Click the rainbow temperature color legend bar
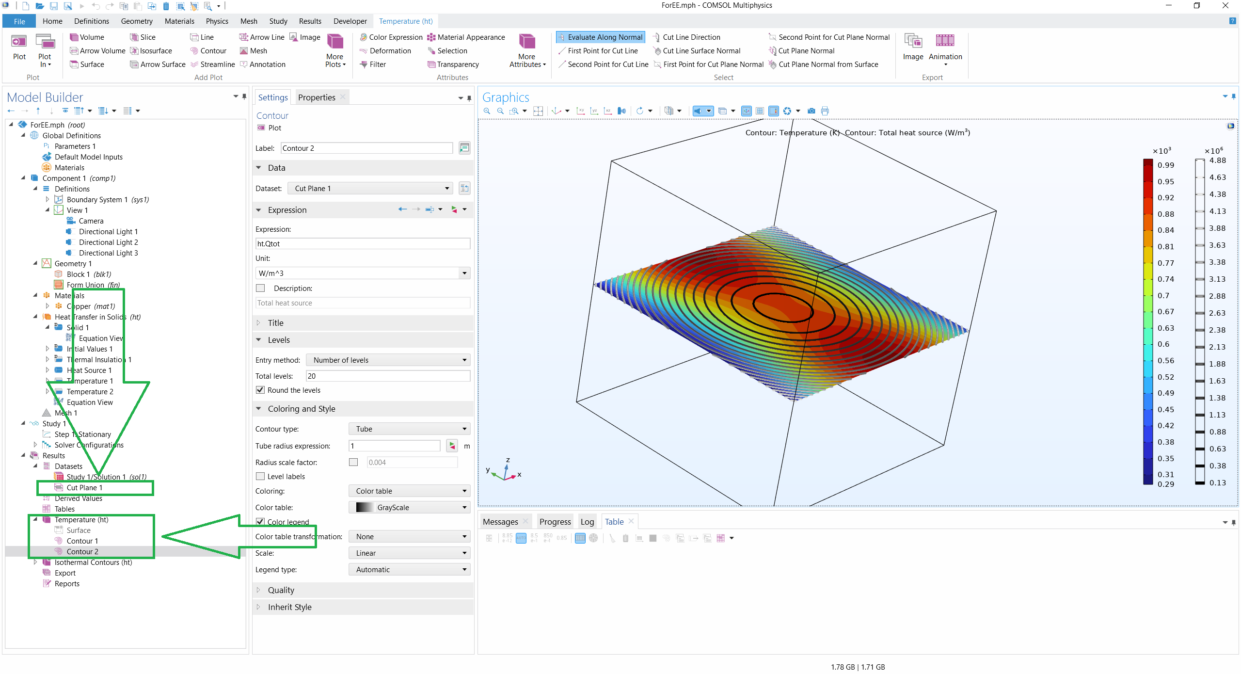This screenshot has width=1241, height=674. coord(1148,321)
